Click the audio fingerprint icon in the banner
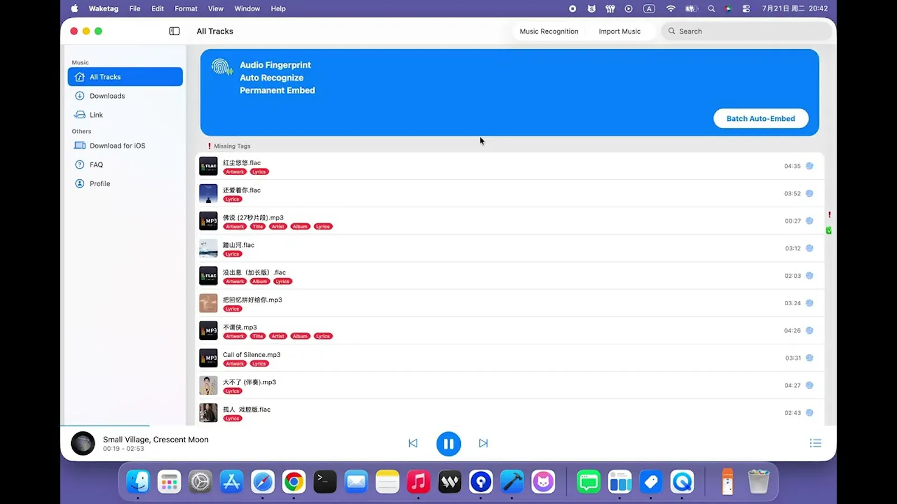Screen dimensions: 897x504 click(x=222, y=67)
